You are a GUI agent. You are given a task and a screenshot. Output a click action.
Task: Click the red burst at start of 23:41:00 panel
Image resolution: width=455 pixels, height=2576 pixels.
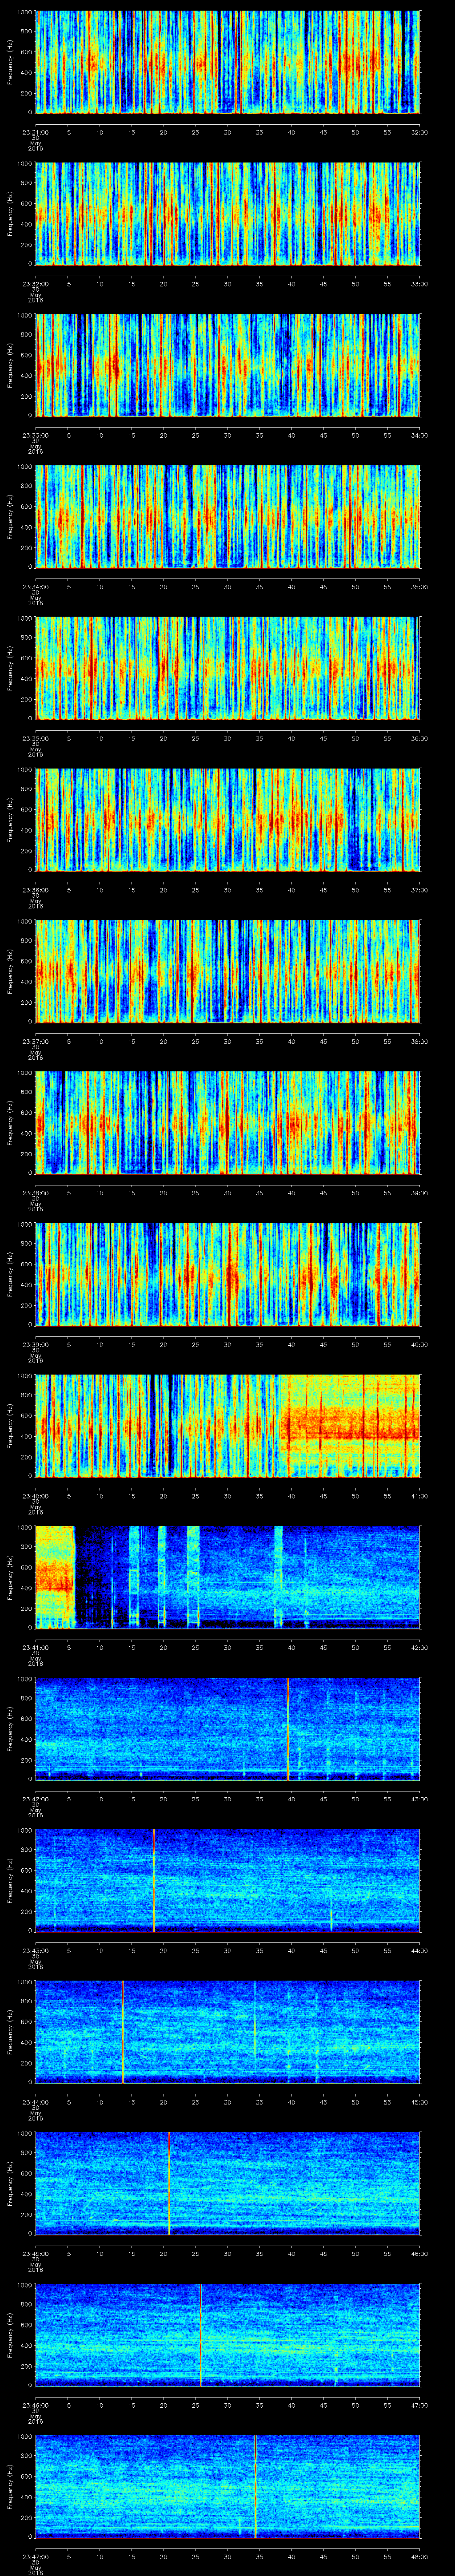(x=55, y=1577)
